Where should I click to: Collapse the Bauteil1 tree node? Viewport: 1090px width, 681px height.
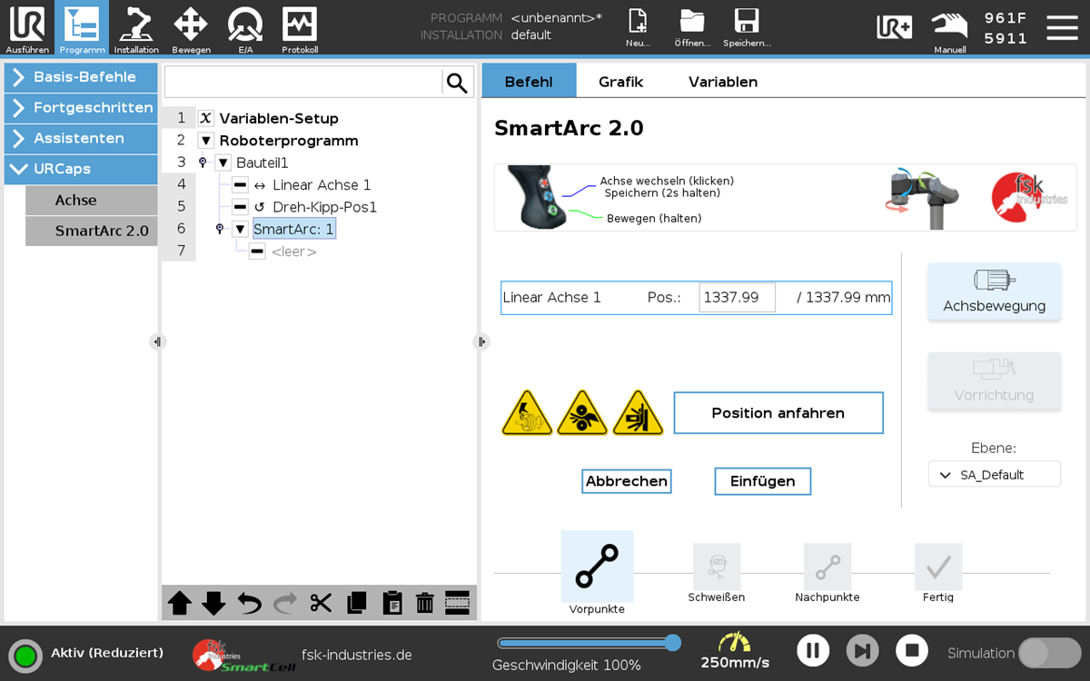tap(223, 163)
